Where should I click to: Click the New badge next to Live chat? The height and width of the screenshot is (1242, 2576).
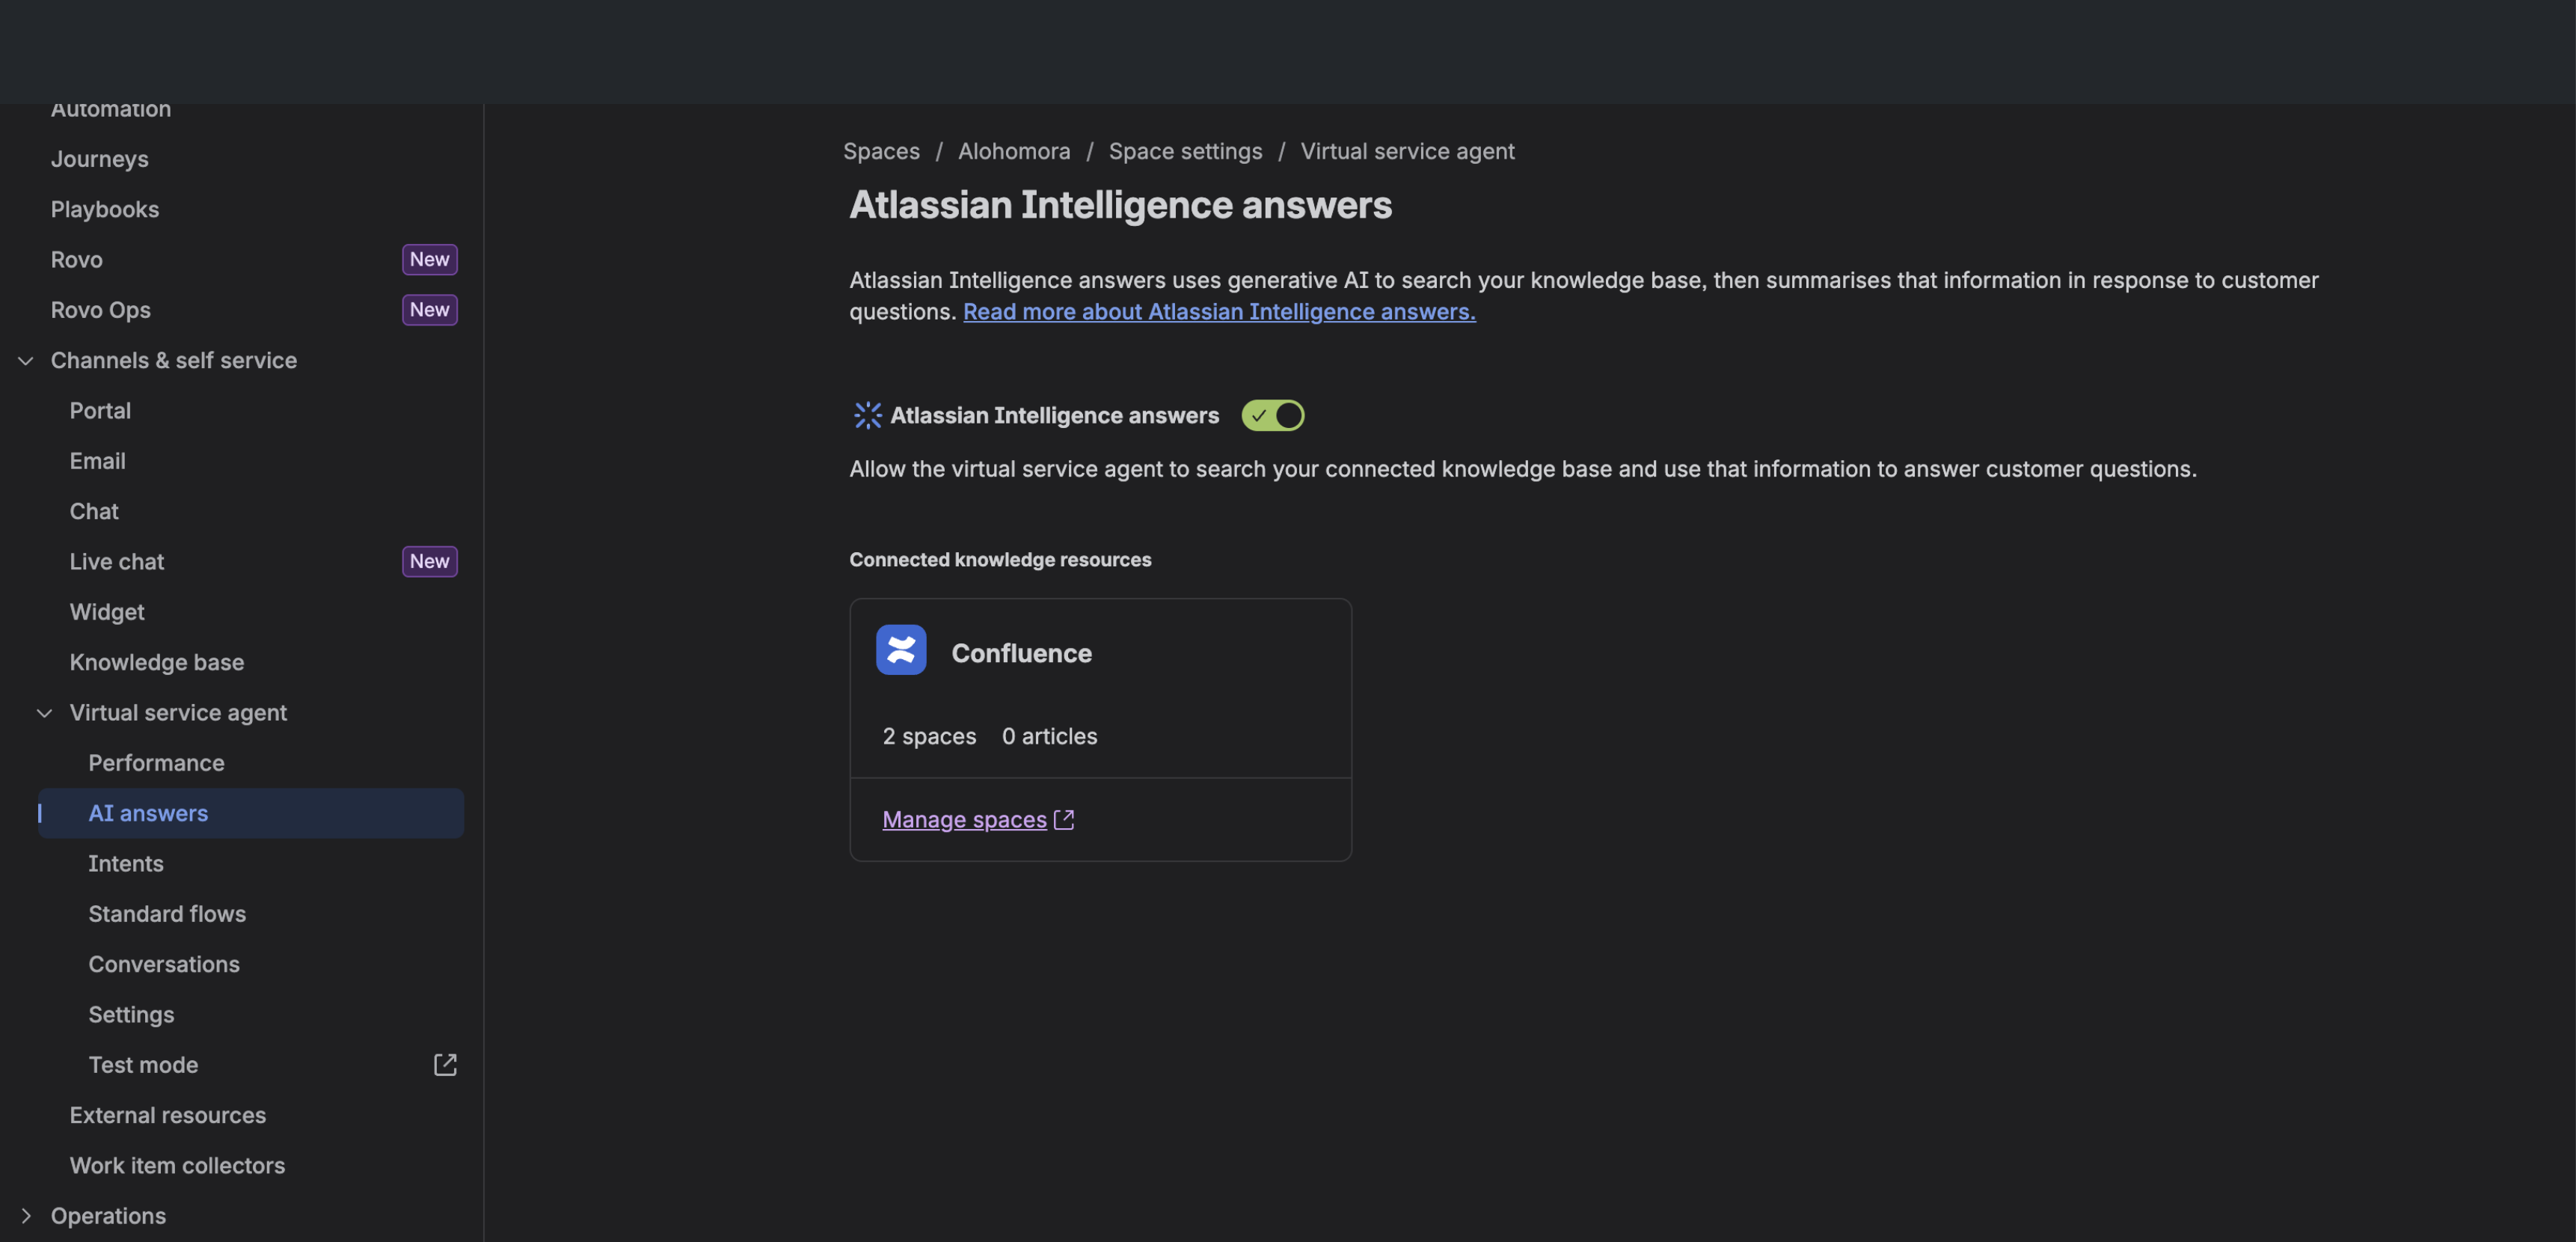click(x=429, y=561)
